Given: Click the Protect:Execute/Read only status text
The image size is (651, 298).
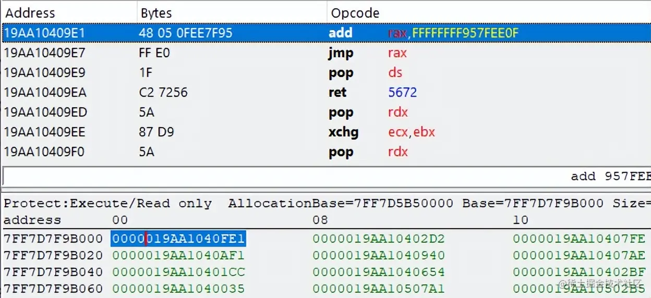Looking at the screenshot, I should tap(108, 203).
